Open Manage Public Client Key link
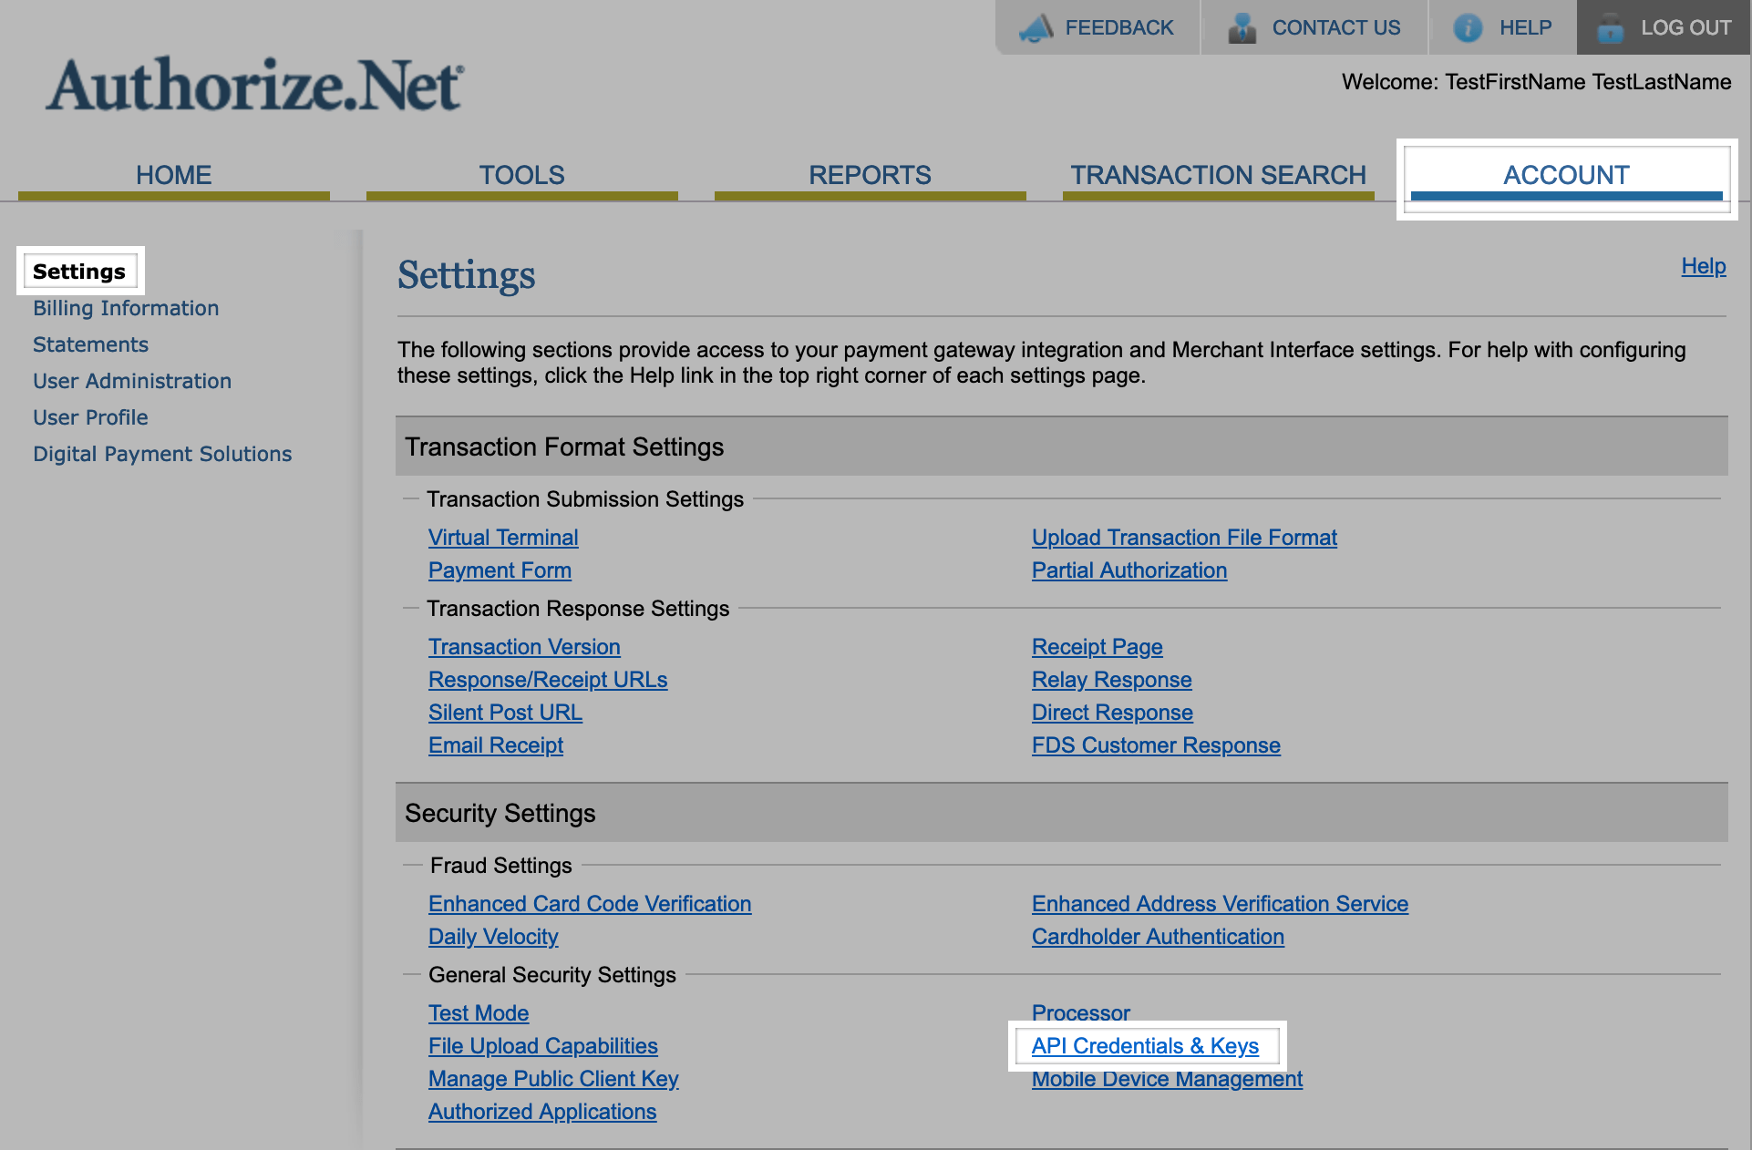The height and width of the screenshot is (1150, 1752). 553,1079
